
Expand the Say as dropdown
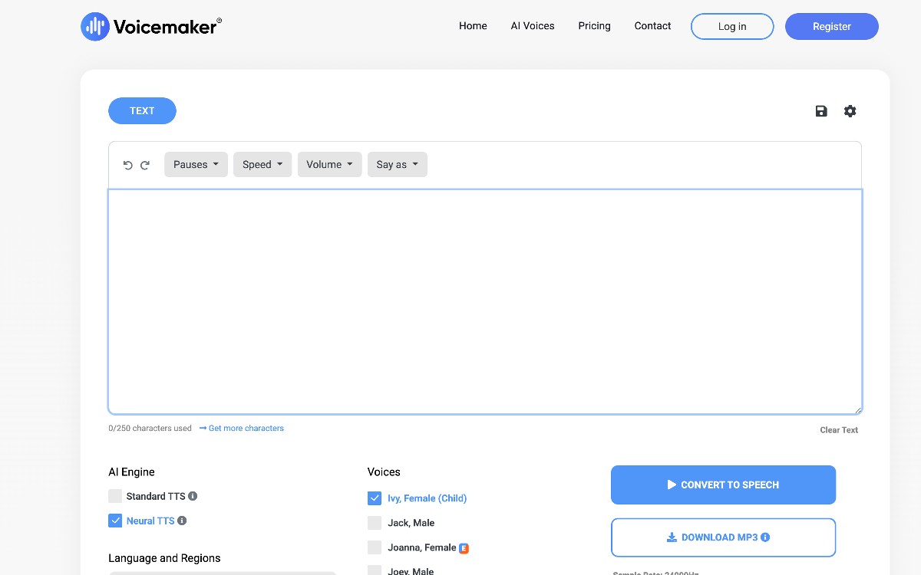click(397, 164)
